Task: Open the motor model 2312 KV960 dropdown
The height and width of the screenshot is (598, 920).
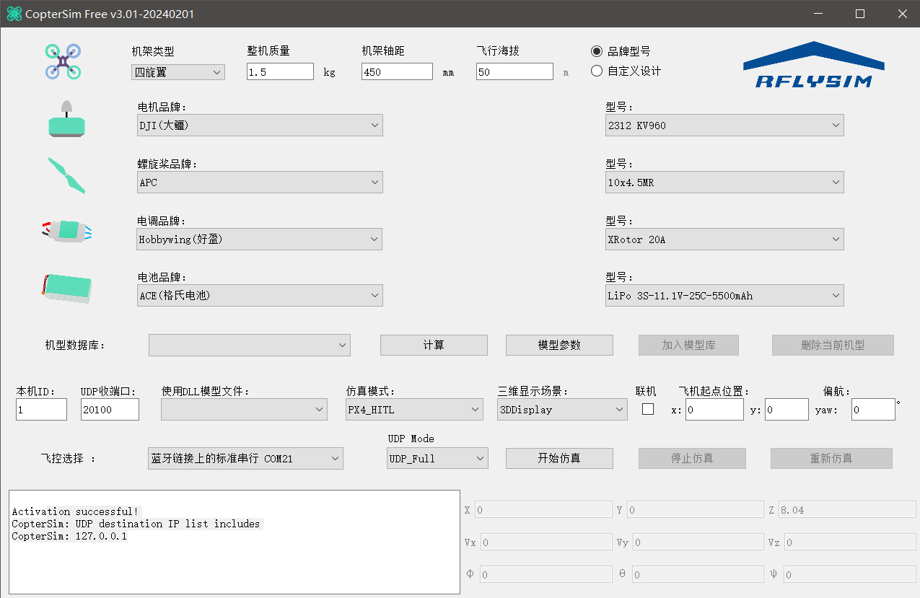Action: (724, 125)
